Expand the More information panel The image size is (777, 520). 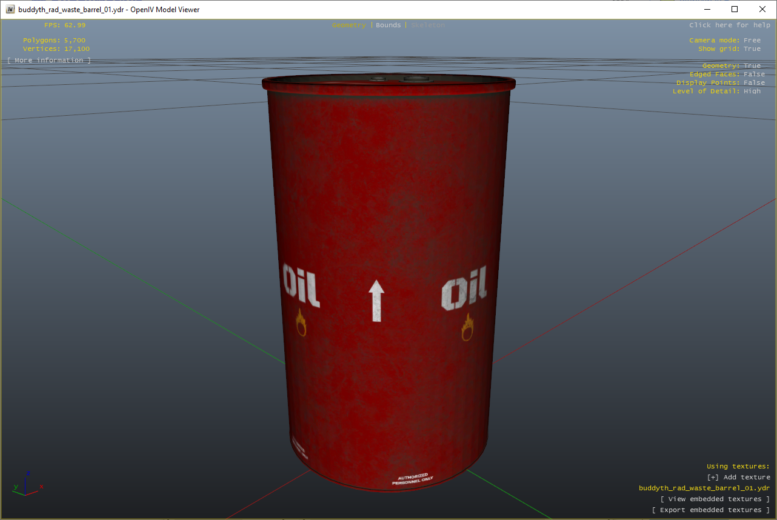[x=49, y=61]
